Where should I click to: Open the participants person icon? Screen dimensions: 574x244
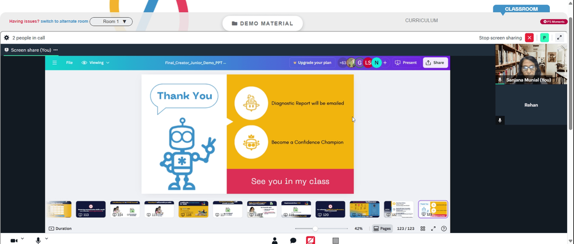[x=274, y=241]
